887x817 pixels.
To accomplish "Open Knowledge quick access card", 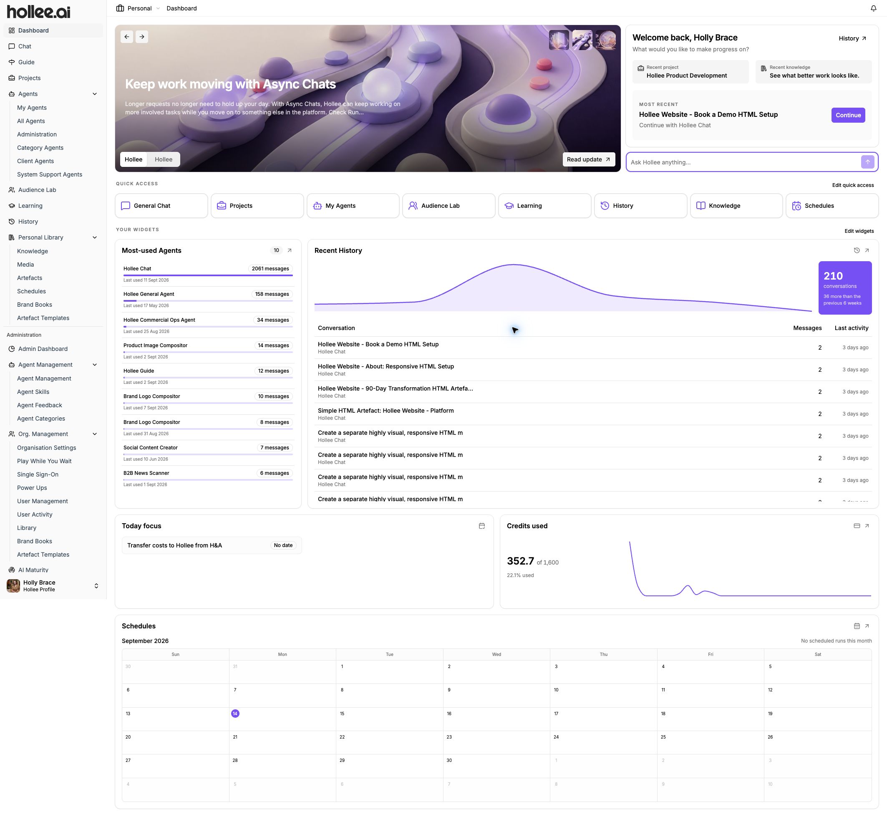I will tap(736, 206).
